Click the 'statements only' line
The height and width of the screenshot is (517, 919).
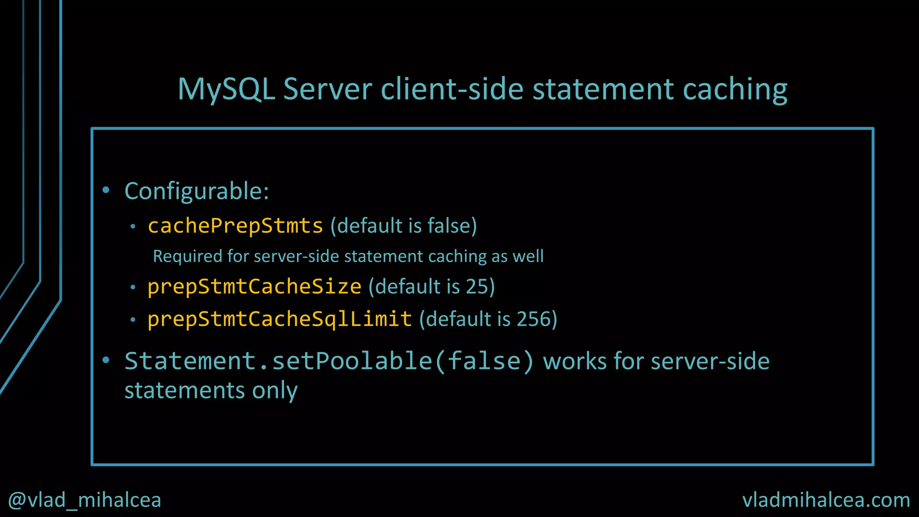tap(211, 390)
